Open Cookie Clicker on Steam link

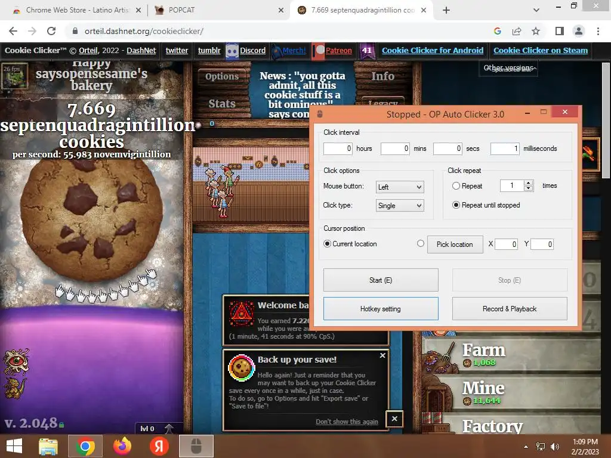541,50
